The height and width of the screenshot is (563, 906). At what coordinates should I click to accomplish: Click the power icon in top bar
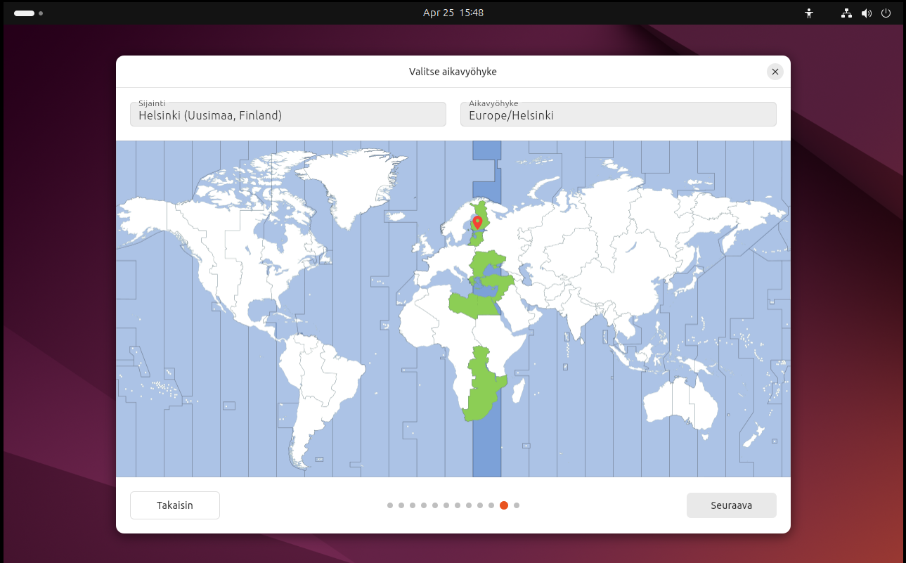point(886,13)
